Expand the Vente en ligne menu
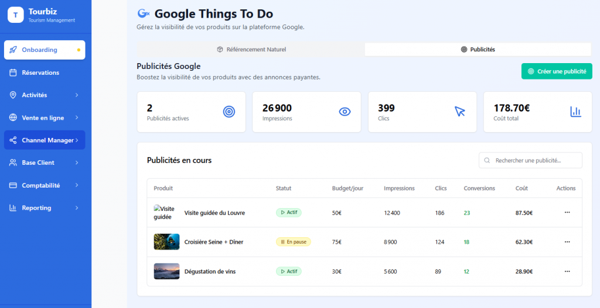Viewport: 600px width, 308px height. 45,117
